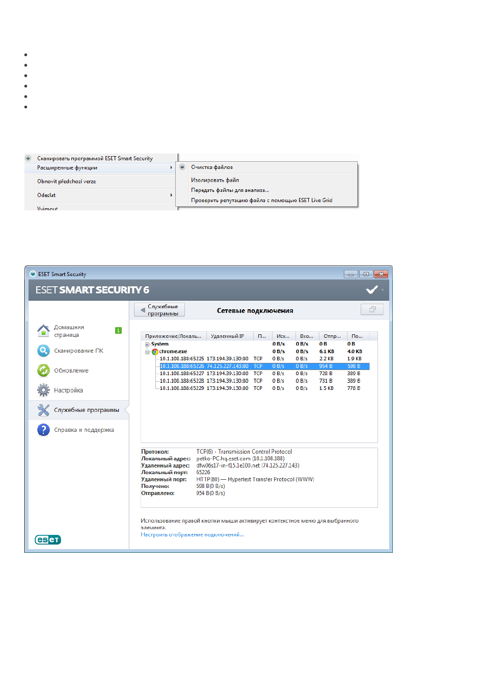Click the local address petko-PC.hq.eset.com value

(x=240, y=458)
